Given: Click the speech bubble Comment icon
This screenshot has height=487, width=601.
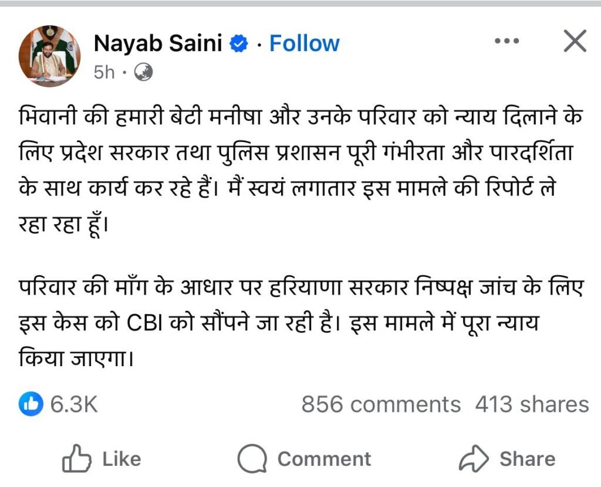Looking at the screenshot, I should click(x=252, y=459).
